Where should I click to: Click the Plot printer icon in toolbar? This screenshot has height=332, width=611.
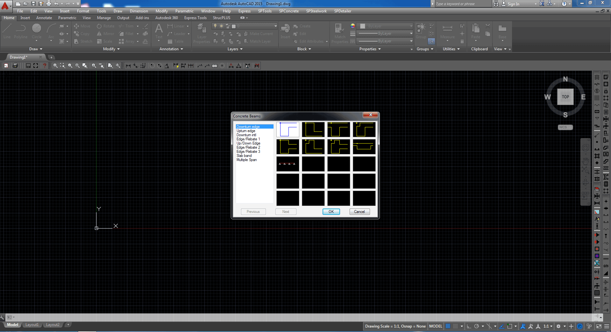(x=15, y=66)
